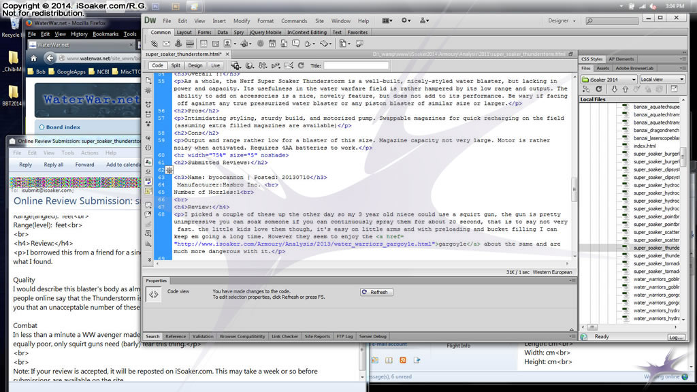Click the Server-Side Include icon
697x392 pixels.
click(x=284, y=44)
